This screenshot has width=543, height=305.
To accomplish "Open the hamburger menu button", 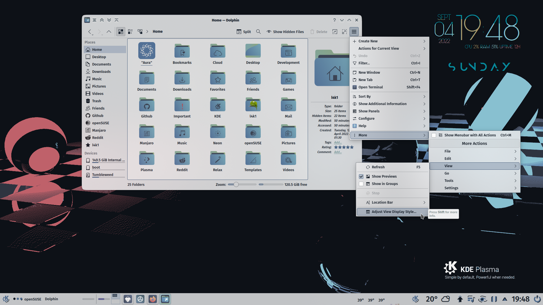I will pyautogui.click(x=354, y=32).
